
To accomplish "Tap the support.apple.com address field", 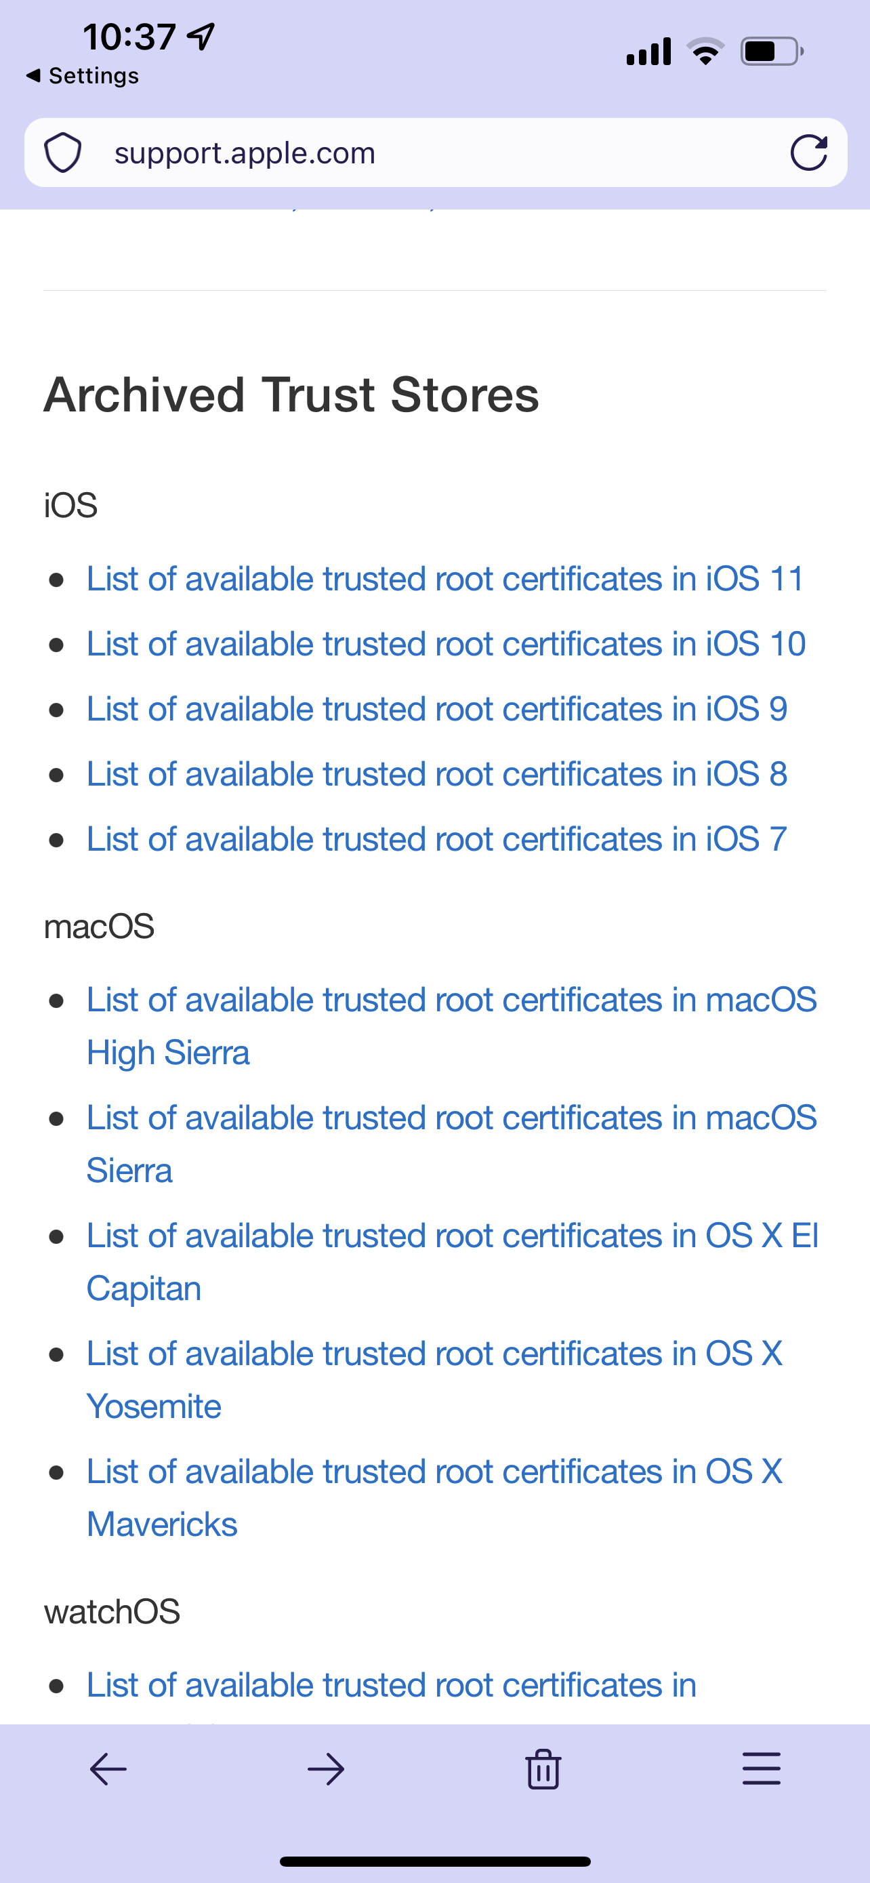I will pyautogui.click(x=436, y=153).
